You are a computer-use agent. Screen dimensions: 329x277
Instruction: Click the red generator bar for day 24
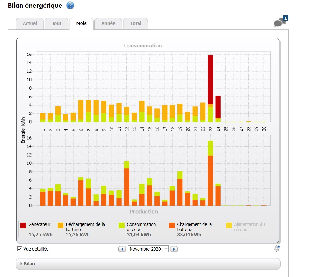click(x=218, y=107)
